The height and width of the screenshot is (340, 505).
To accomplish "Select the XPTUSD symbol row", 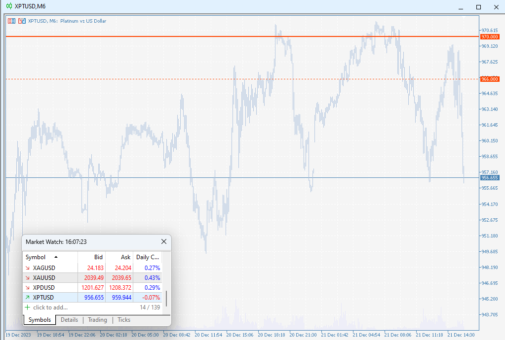I will [x=92, y=298].
